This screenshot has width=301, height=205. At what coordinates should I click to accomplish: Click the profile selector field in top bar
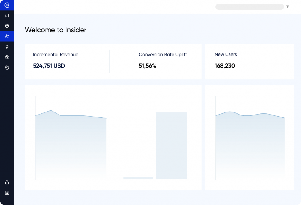tap(249, 6)
